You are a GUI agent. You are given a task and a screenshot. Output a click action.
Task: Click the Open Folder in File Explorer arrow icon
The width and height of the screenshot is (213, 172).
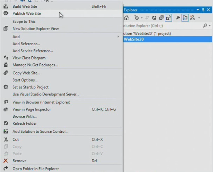click(6, 169)
